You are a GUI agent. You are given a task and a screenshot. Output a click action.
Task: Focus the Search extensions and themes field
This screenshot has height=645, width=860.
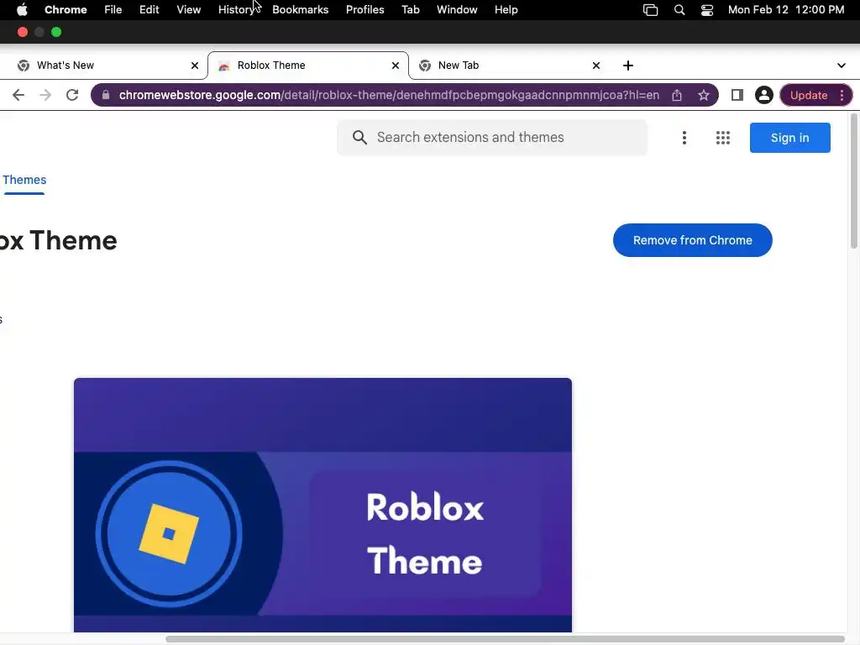492,137
